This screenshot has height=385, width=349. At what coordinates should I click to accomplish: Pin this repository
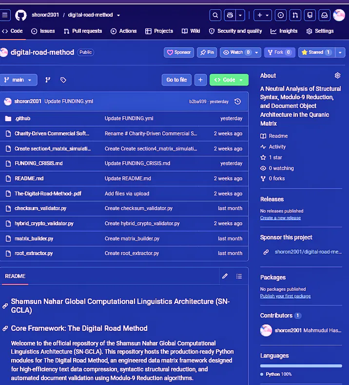pyautogui.click(x=207, y=52)
